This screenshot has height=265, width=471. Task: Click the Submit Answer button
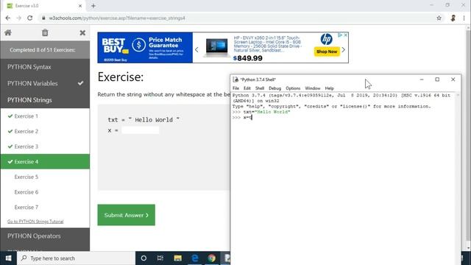pos(126,215)
